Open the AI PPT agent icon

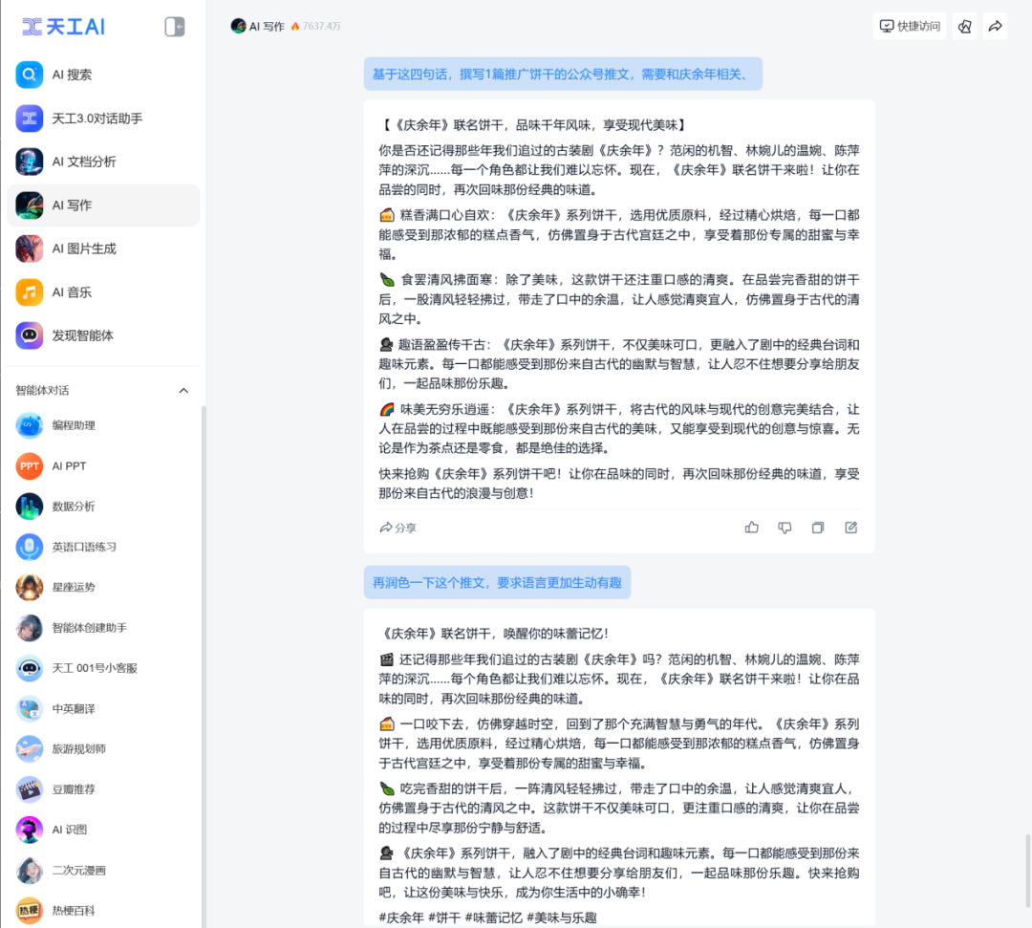29,466
